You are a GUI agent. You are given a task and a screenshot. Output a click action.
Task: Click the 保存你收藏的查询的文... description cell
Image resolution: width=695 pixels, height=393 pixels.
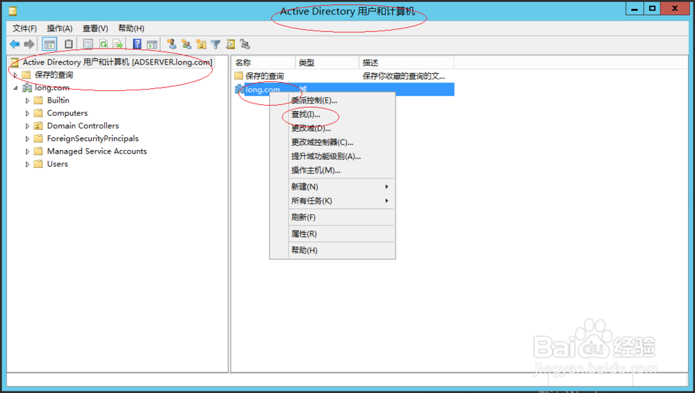(404, 76)
